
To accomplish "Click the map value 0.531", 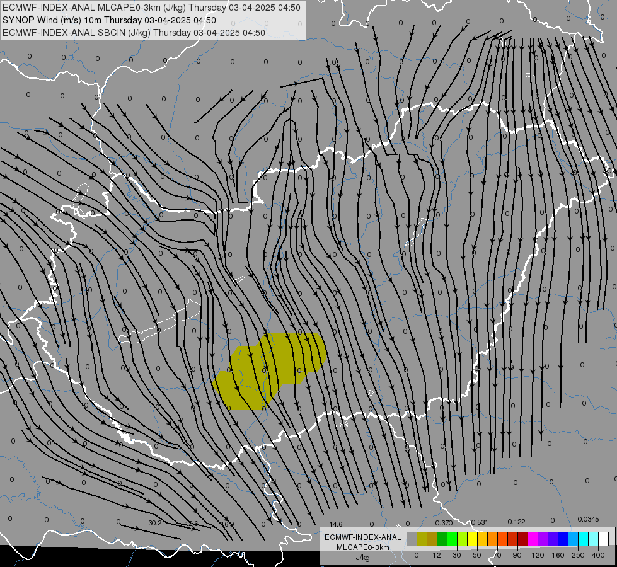I will [480, 522].
